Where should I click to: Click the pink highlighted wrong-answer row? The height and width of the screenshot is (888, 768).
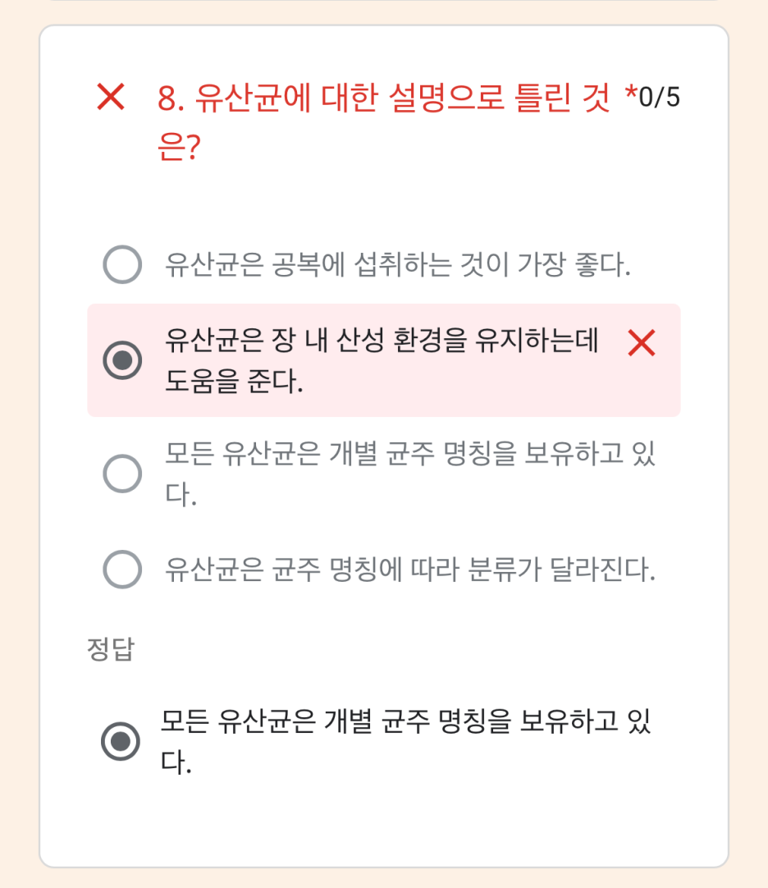384,360
